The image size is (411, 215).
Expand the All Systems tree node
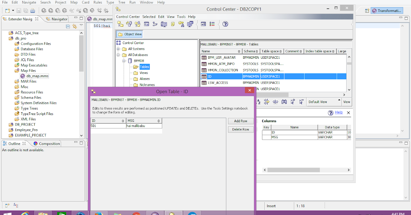coord(118,48)
